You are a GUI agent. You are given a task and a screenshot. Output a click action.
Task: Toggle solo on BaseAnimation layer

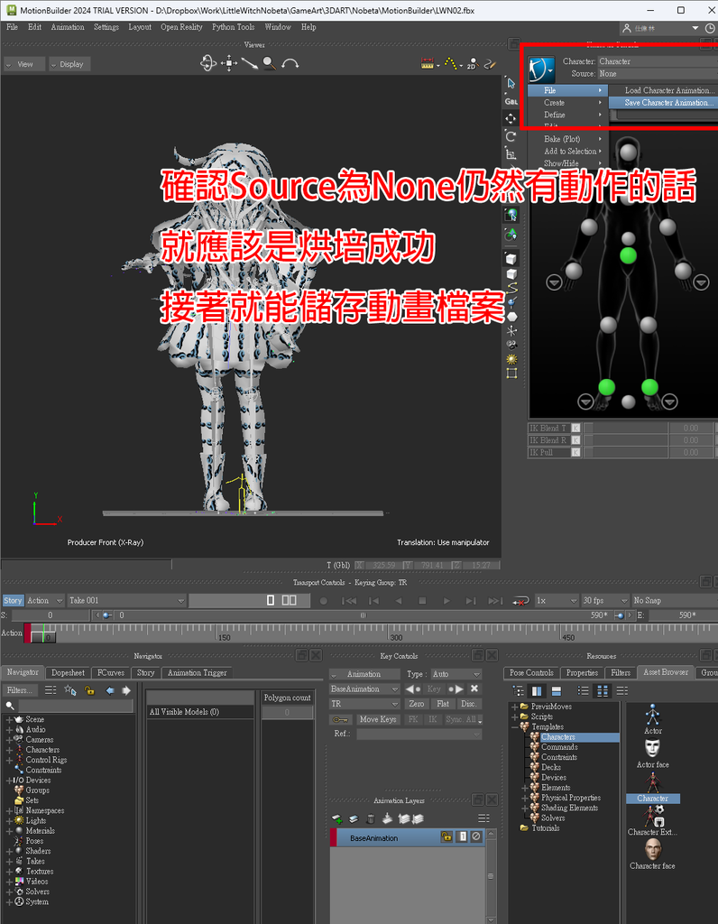click(463, 836)
